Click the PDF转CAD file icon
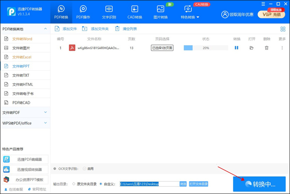Screen dimensions: 290x194 coord(6,102)
